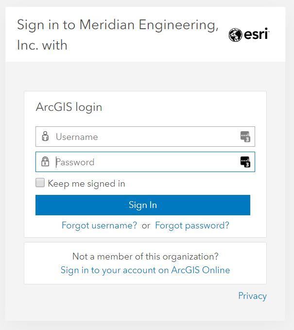Follow the Forgot password? link
Image resolution: width=294 pixels, height=330 pixels.
click(192, 226)
